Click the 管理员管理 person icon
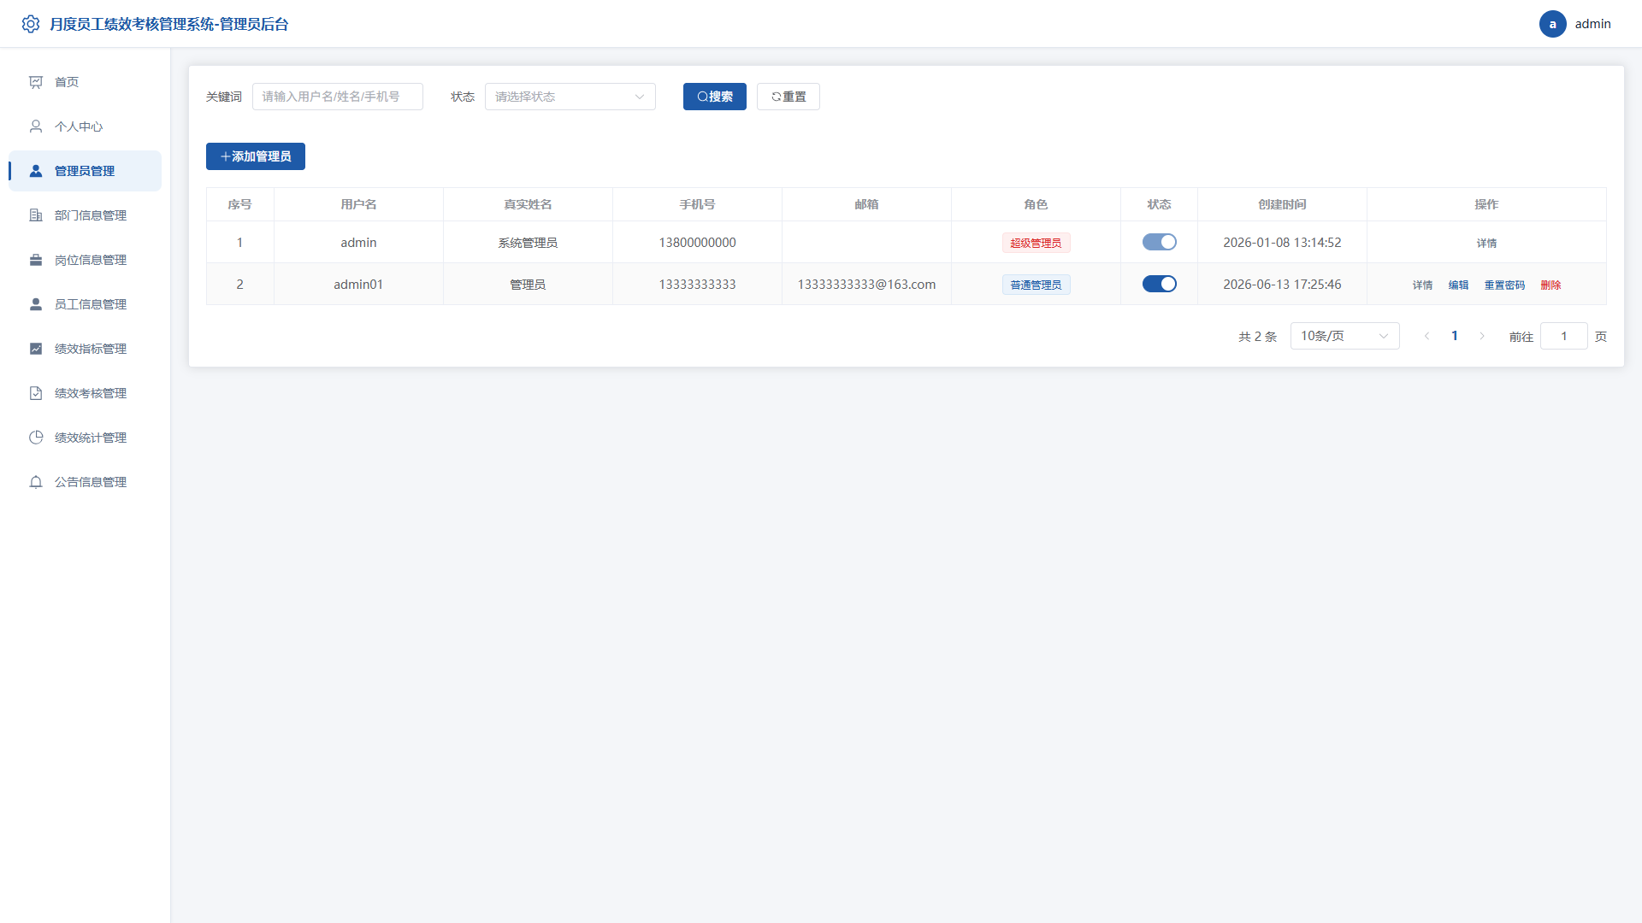1642x923 pixels. click(x=36, y=171)
